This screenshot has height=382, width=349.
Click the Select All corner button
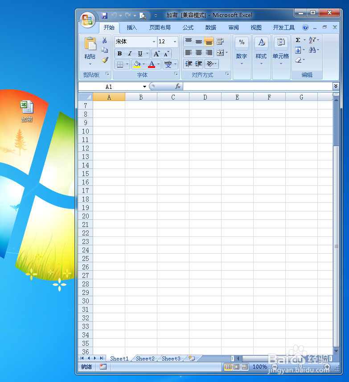point(86,97)
